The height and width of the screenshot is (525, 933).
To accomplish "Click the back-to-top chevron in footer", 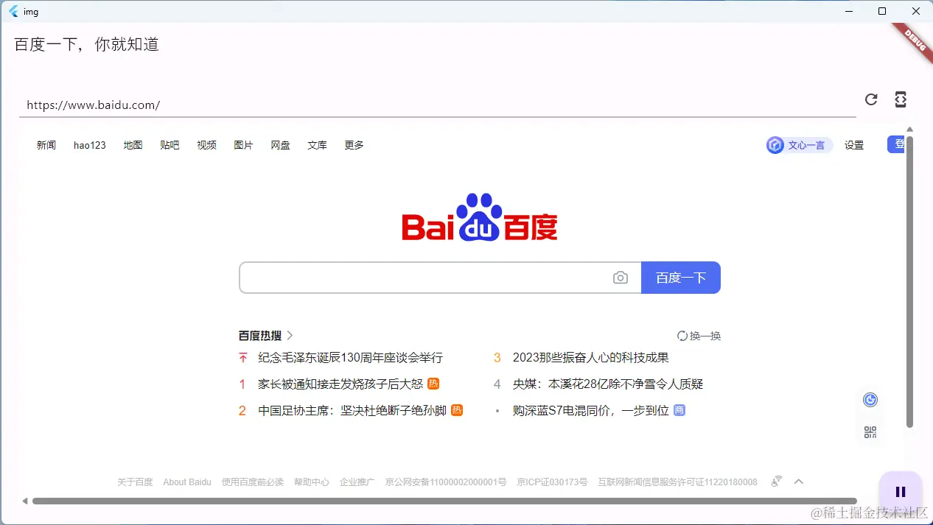I will click(x=798, y=482).
